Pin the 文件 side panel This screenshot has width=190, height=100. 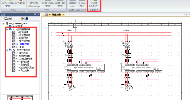35,14
